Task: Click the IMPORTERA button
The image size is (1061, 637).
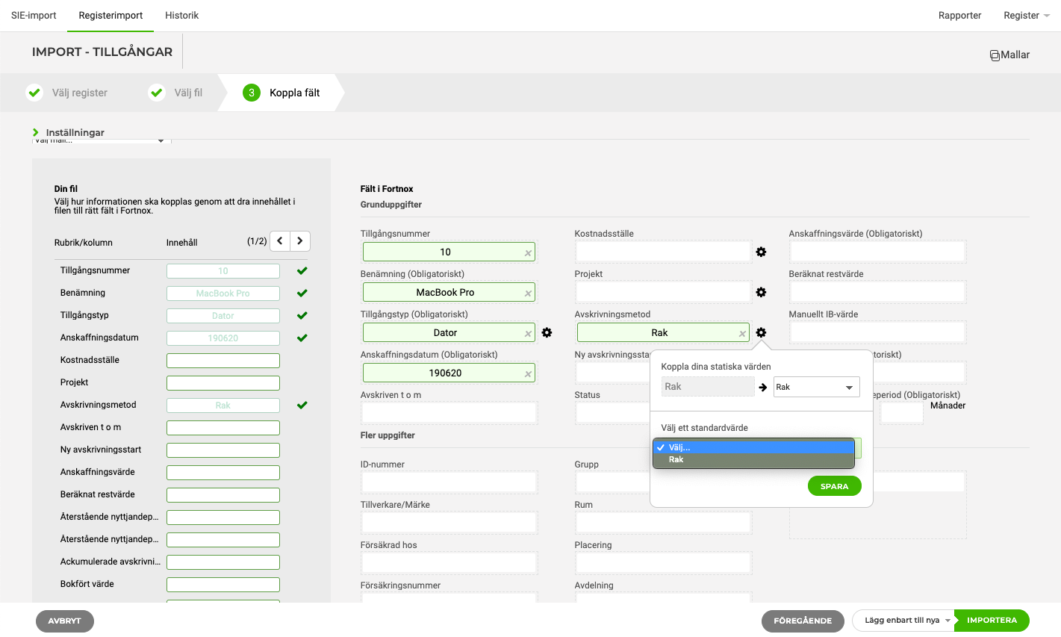Action: pos(992,621)
